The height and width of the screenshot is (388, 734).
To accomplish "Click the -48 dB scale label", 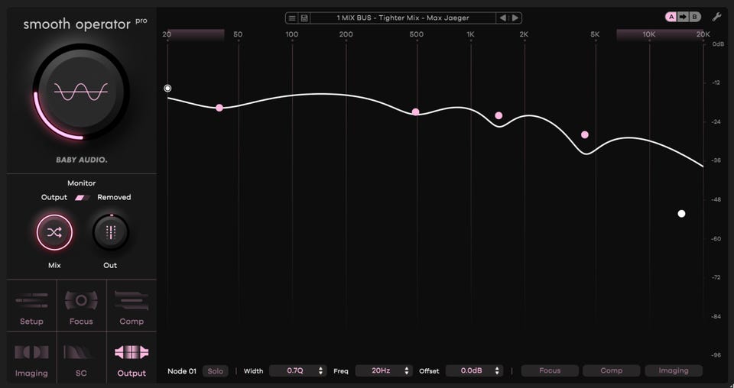I will click(716, 199).
